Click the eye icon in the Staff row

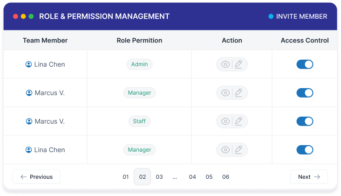225,121
